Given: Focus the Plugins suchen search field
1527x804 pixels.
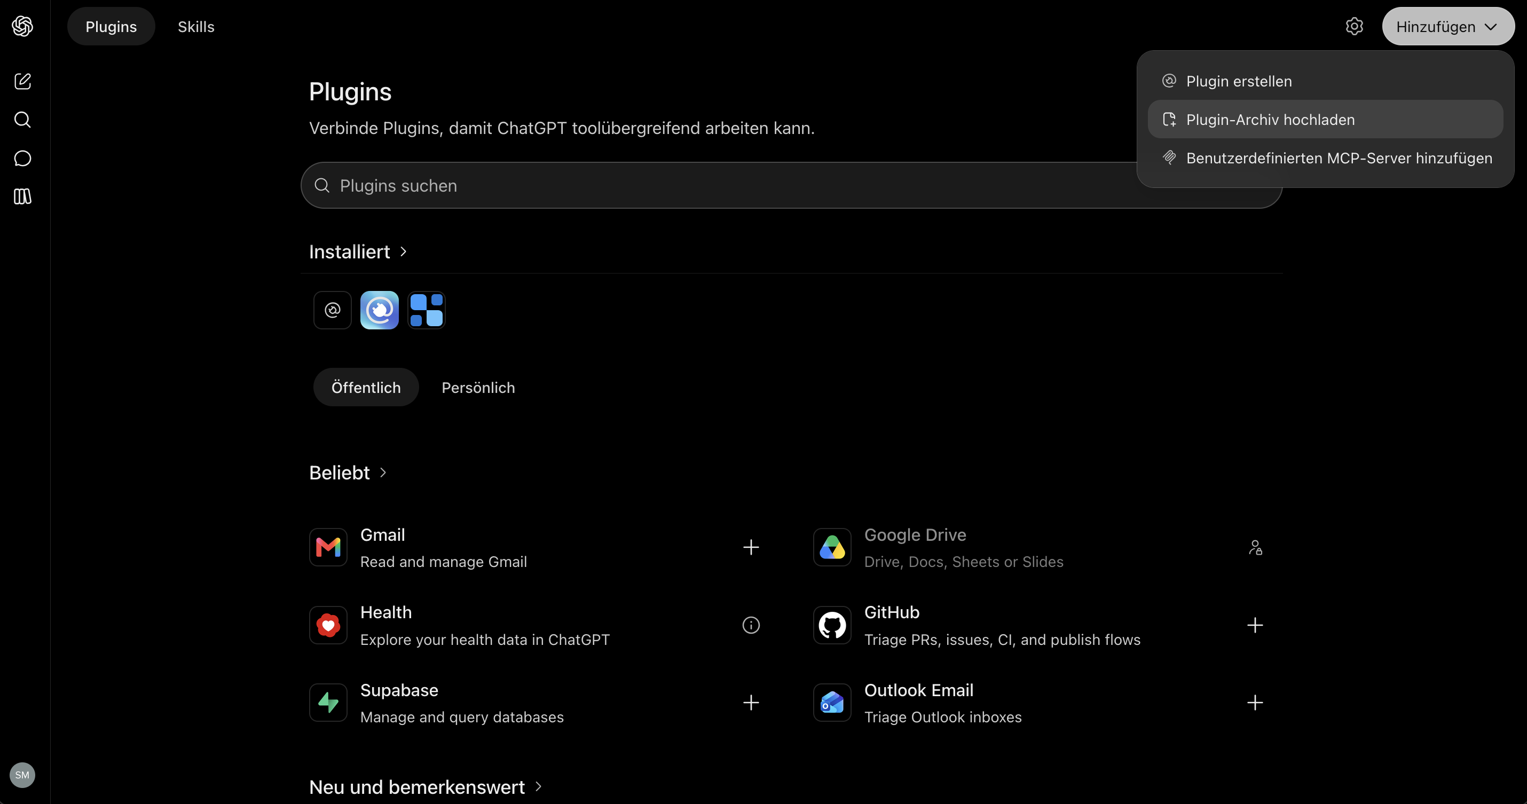Looking at the screenshot, I should click(x=791, y=185).
